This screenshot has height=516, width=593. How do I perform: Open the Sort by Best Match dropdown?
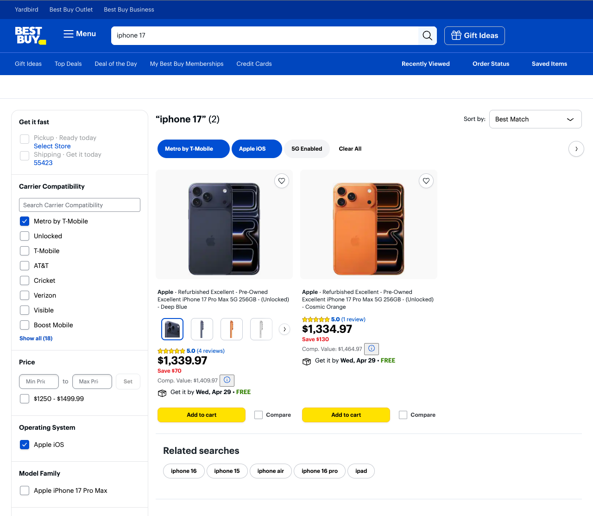[x=535, y=119]
